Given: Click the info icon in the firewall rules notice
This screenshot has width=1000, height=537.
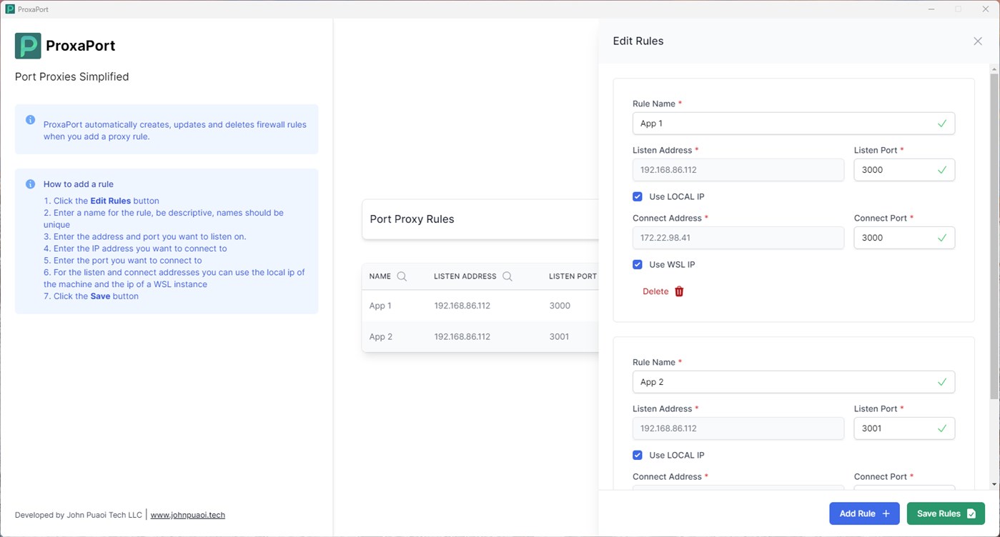Looking at the screenshot, I should point(31,120).
